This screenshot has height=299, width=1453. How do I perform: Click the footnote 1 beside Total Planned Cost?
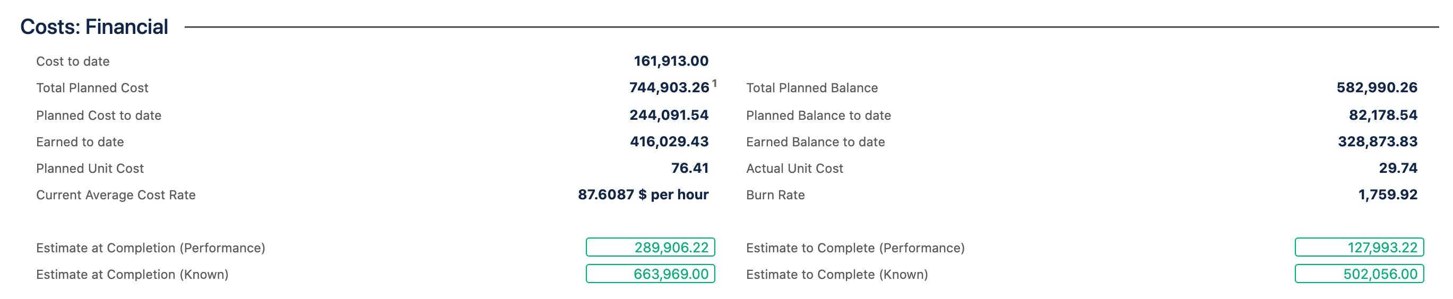[x=714, y=83]
